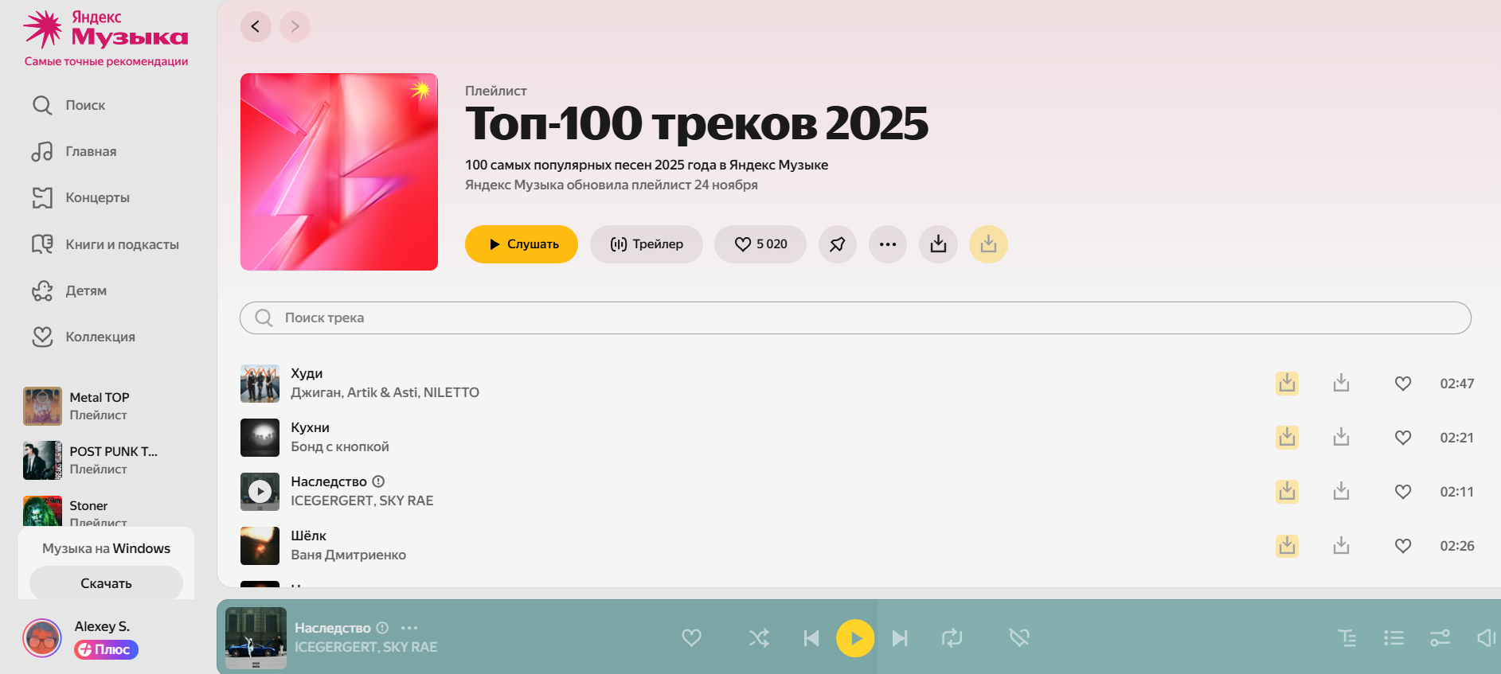
Task: Open playback settings sliders icon
Action: (1440, 637)
